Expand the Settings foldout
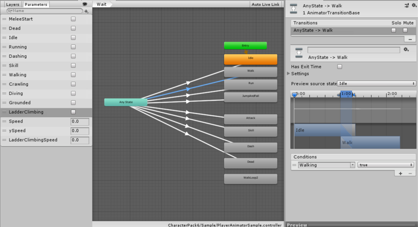 pyautogui.click(x=288, y=74)
